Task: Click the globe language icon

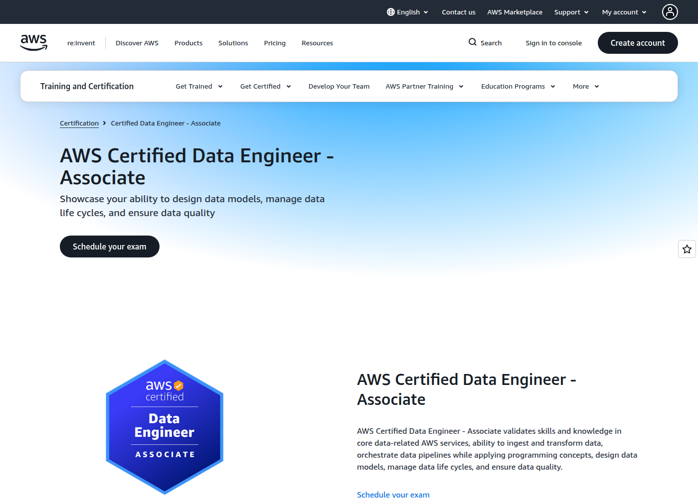Action: click(x=391, y=12)
